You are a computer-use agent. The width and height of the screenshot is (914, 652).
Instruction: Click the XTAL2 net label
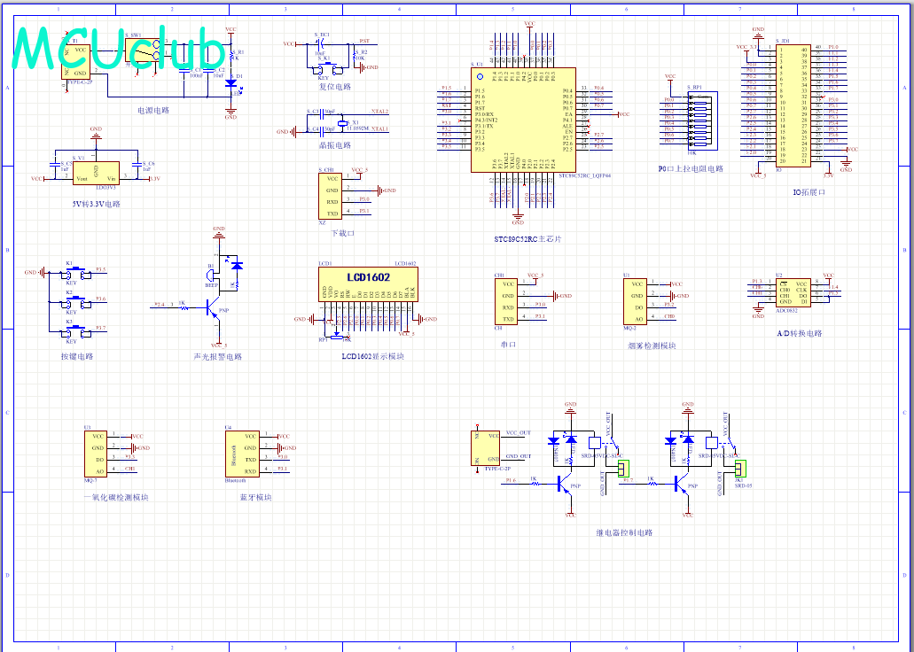pos(380,112)
